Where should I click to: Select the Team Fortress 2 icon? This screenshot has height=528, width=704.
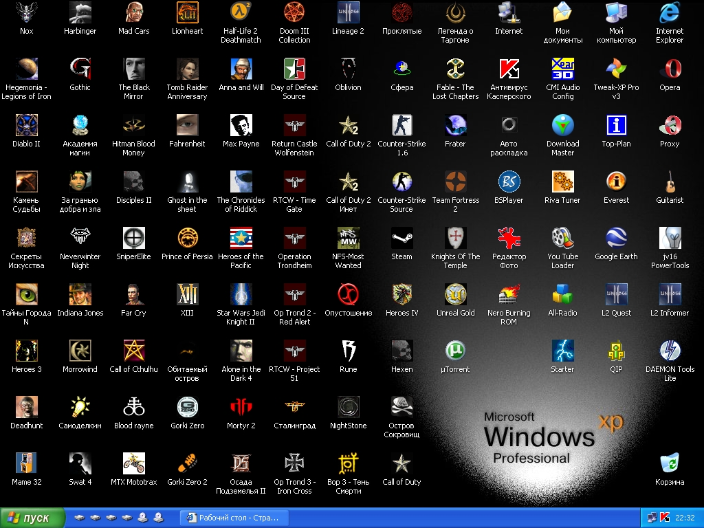click(x=455, y=182)
